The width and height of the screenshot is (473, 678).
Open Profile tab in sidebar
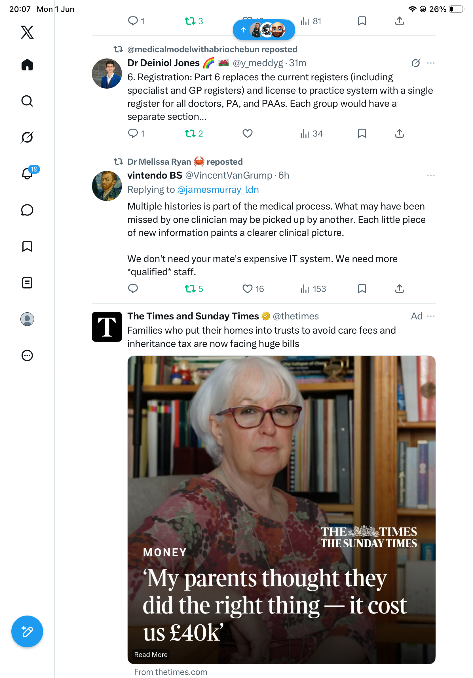(27, 319)
